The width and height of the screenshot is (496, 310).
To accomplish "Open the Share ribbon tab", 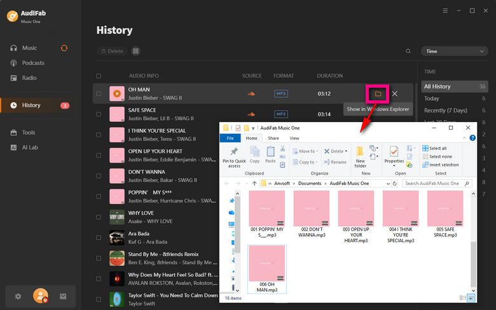I will pyautogui.click(x=273, y=138).
